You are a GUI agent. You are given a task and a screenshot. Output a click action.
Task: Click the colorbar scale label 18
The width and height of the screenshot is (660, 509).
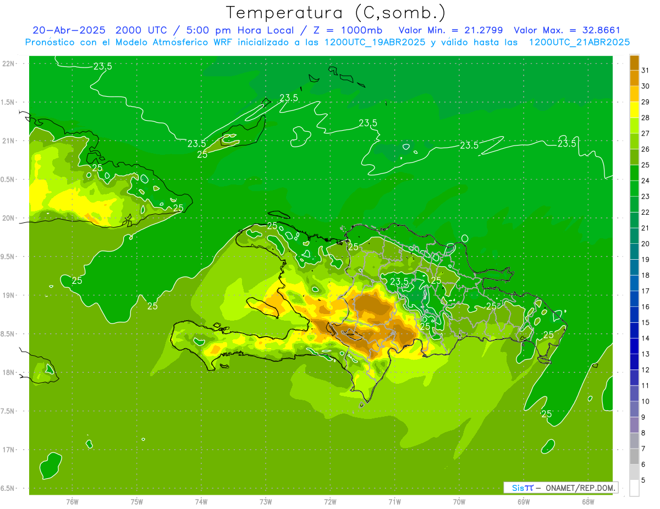[x=645, y=275]
